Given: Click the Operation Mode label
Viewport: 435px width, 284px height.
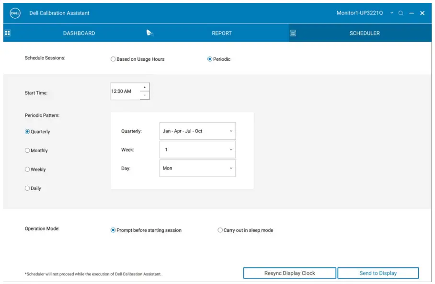Looking at the screenshot, I should point(42,228).
